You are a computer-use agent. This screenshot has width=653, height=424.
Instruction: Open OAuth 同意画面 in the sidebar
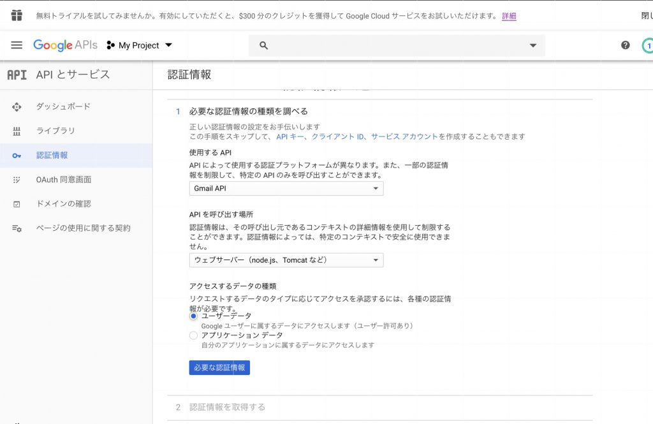click(77, 180)
